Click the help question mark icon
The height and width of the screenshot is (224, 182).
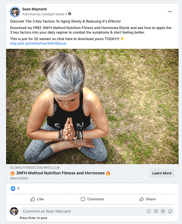click(x=70, y=14)
